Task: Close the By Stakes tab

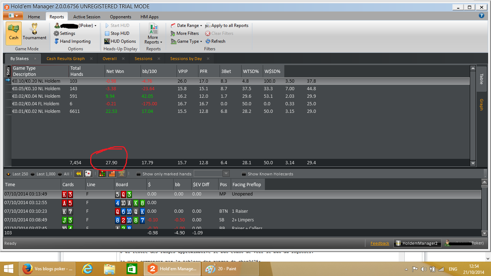Action: click(36, 59)
